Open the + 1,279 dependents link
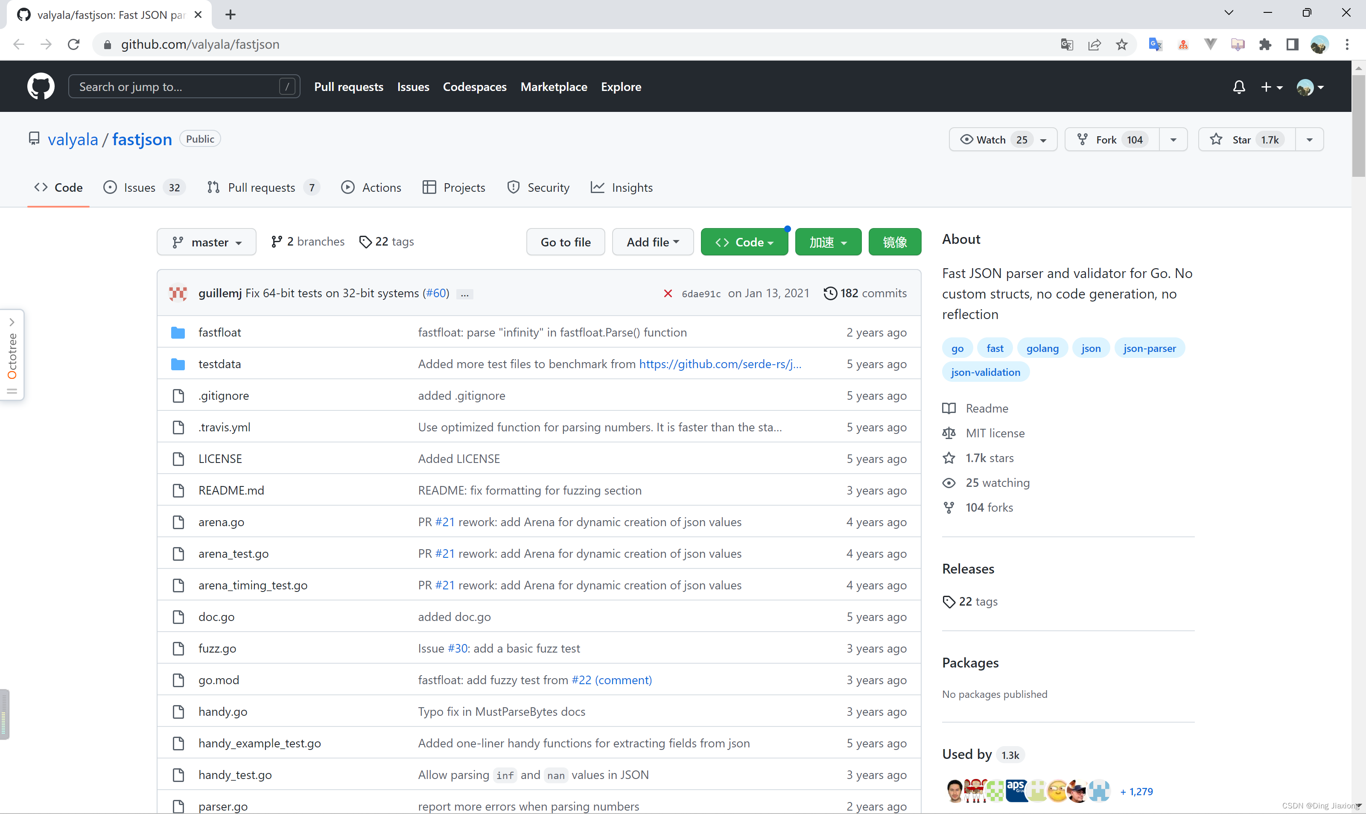This screenshot has height=814, width=1366. (x=1136, y=791)
